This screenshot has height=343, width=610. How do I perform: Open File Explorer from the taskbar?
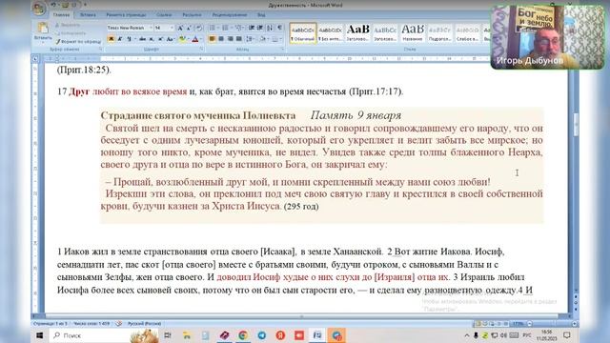coord(187,335)
